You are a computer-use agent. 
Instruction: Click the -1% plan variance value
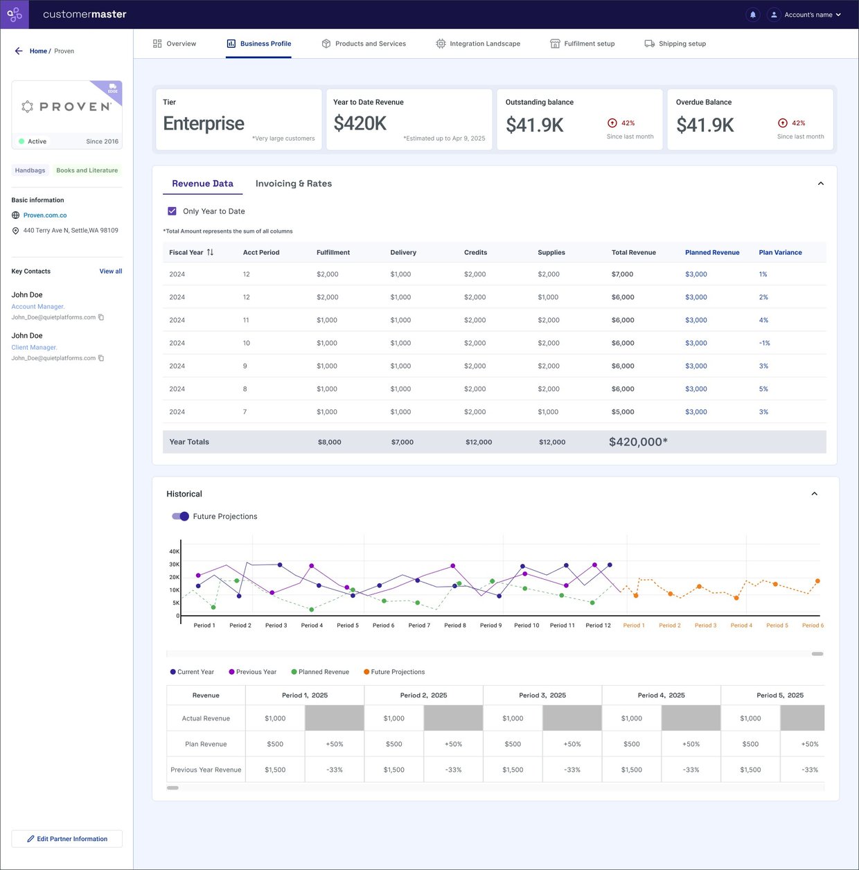point(764,343)
